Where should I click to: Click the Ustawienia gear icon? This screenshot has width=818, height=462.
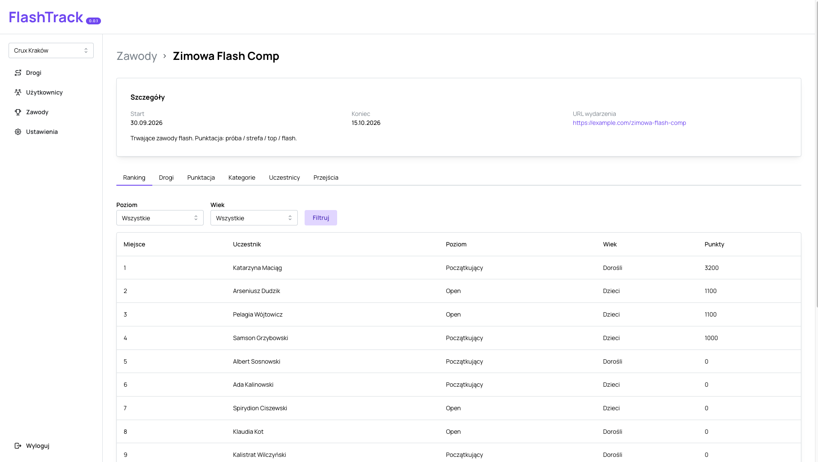coord(18,132)
